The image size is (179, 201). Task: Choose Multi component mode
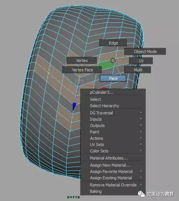138,70
